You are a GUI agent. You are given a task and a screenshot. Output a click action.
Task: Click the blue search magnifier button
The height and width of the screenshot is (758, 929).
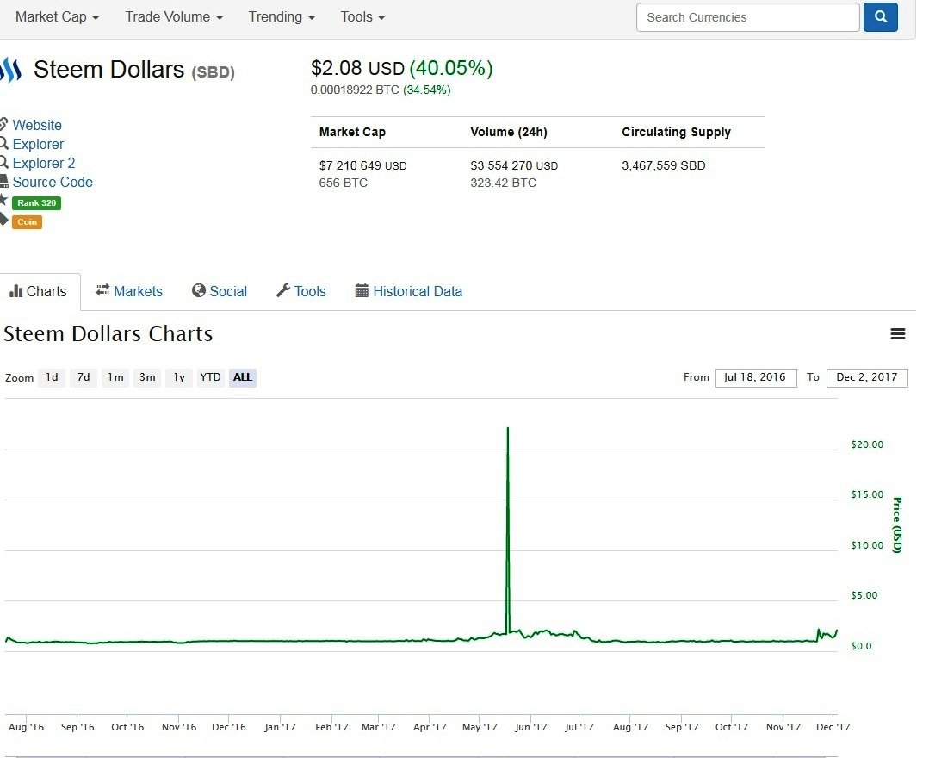[x=881, y=16]
